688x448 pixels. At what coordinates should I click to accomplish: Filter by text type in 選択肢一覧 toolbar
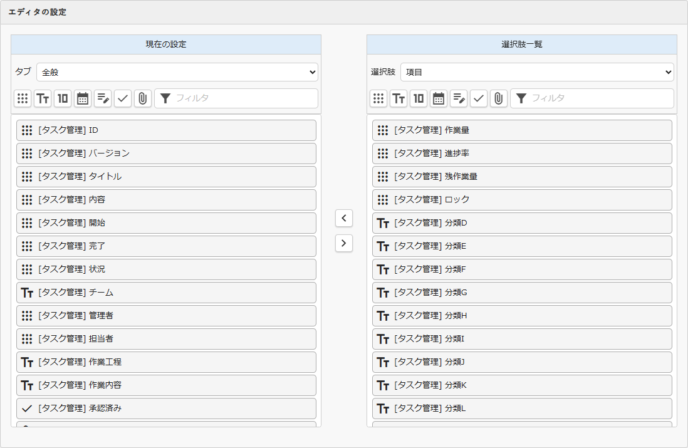coord(399,98)
